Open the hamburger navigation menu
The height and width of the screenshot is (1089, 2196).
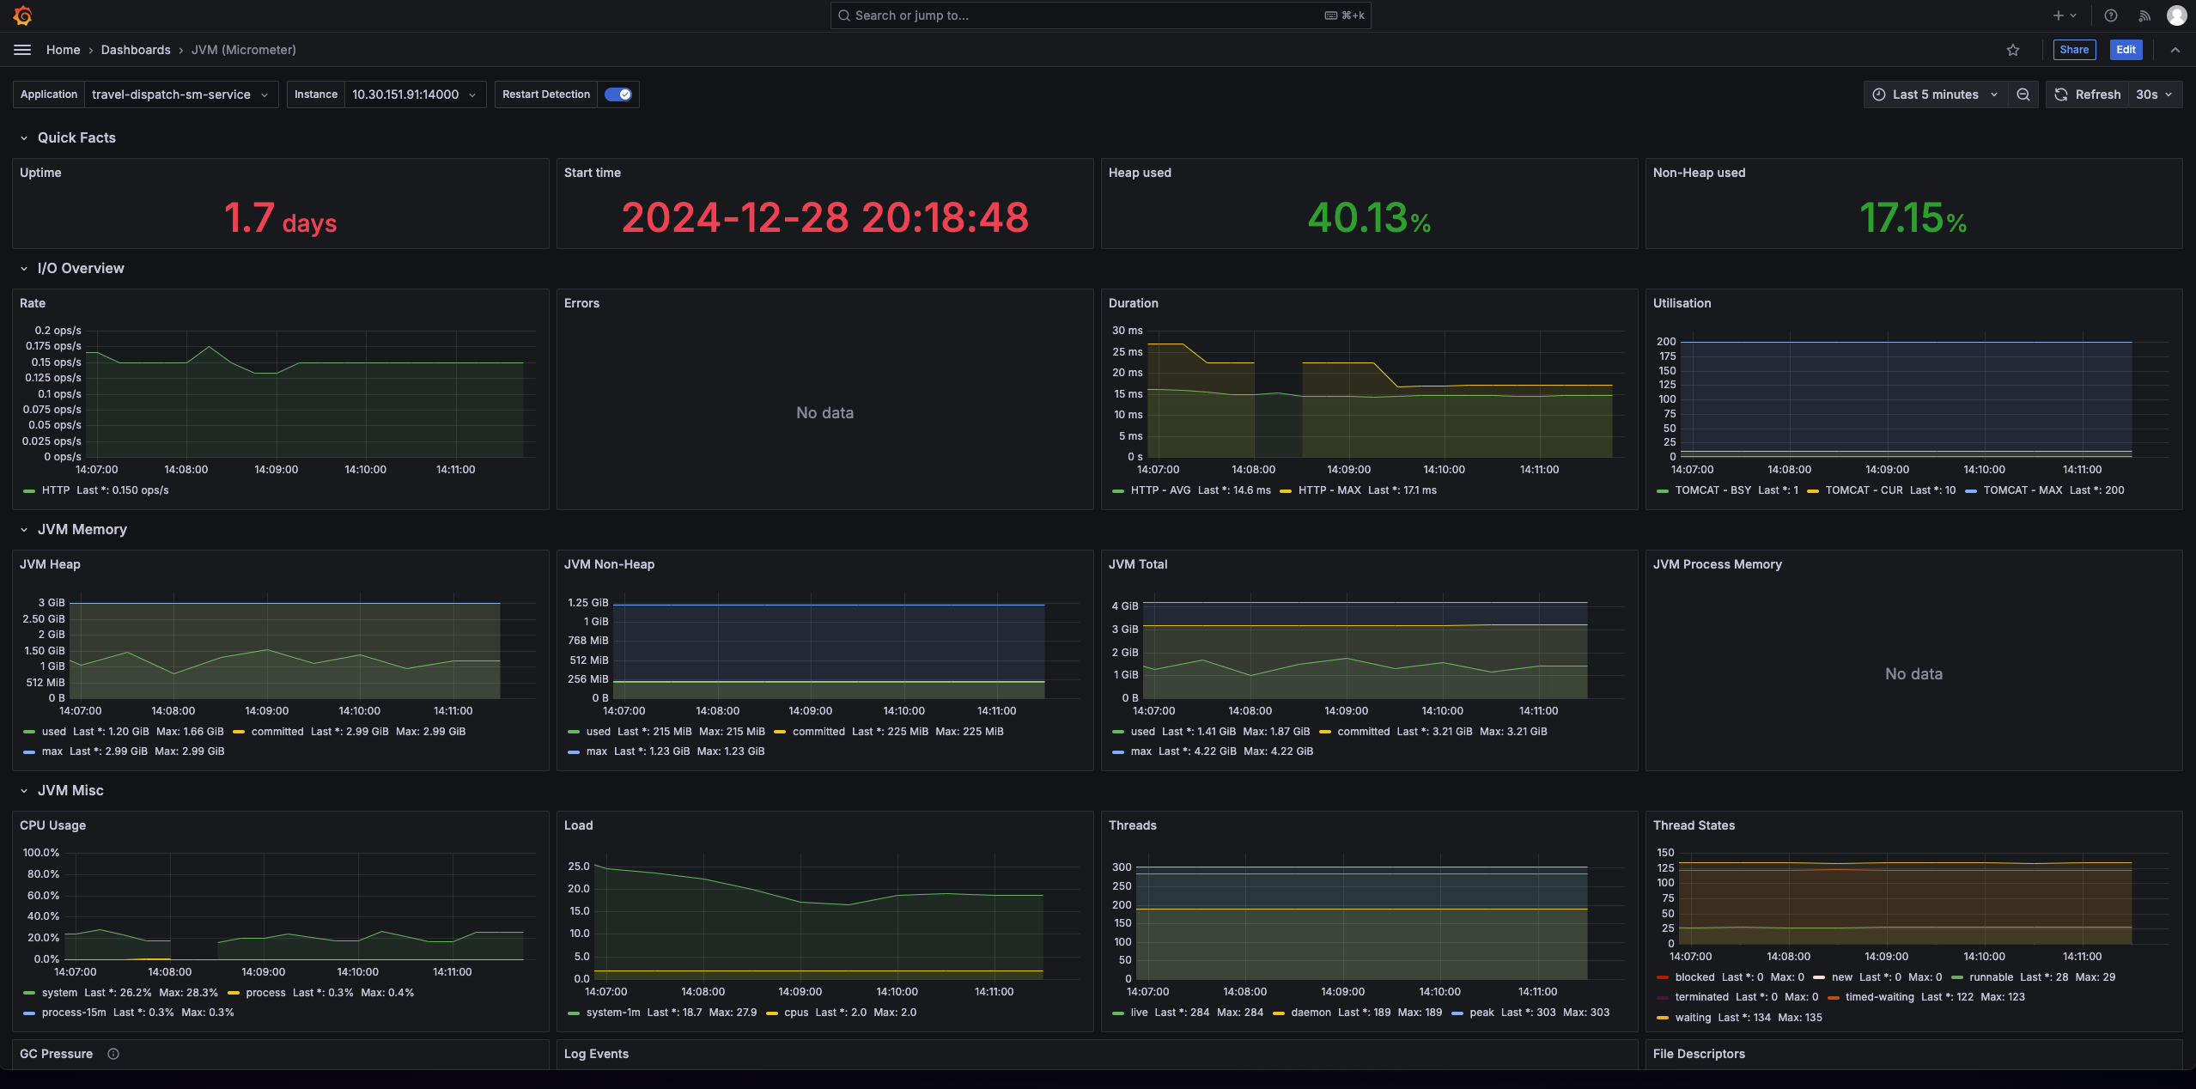coord(22,50)
